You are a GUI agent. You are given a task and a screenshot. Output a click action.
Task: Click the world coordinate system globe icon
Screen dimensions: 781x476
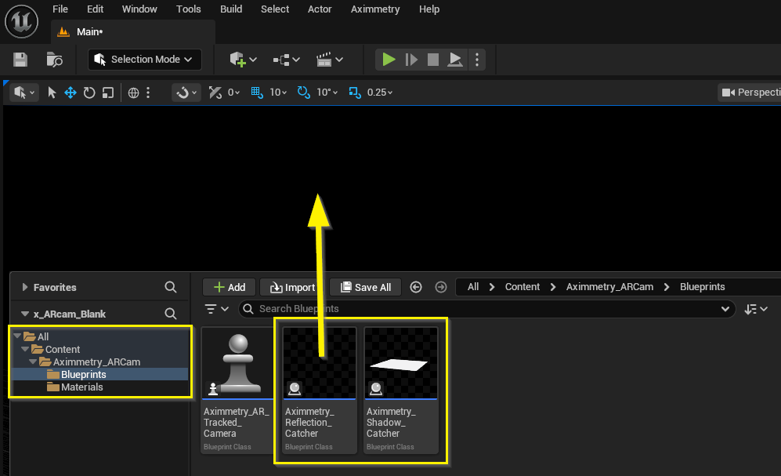click(134, 93)
